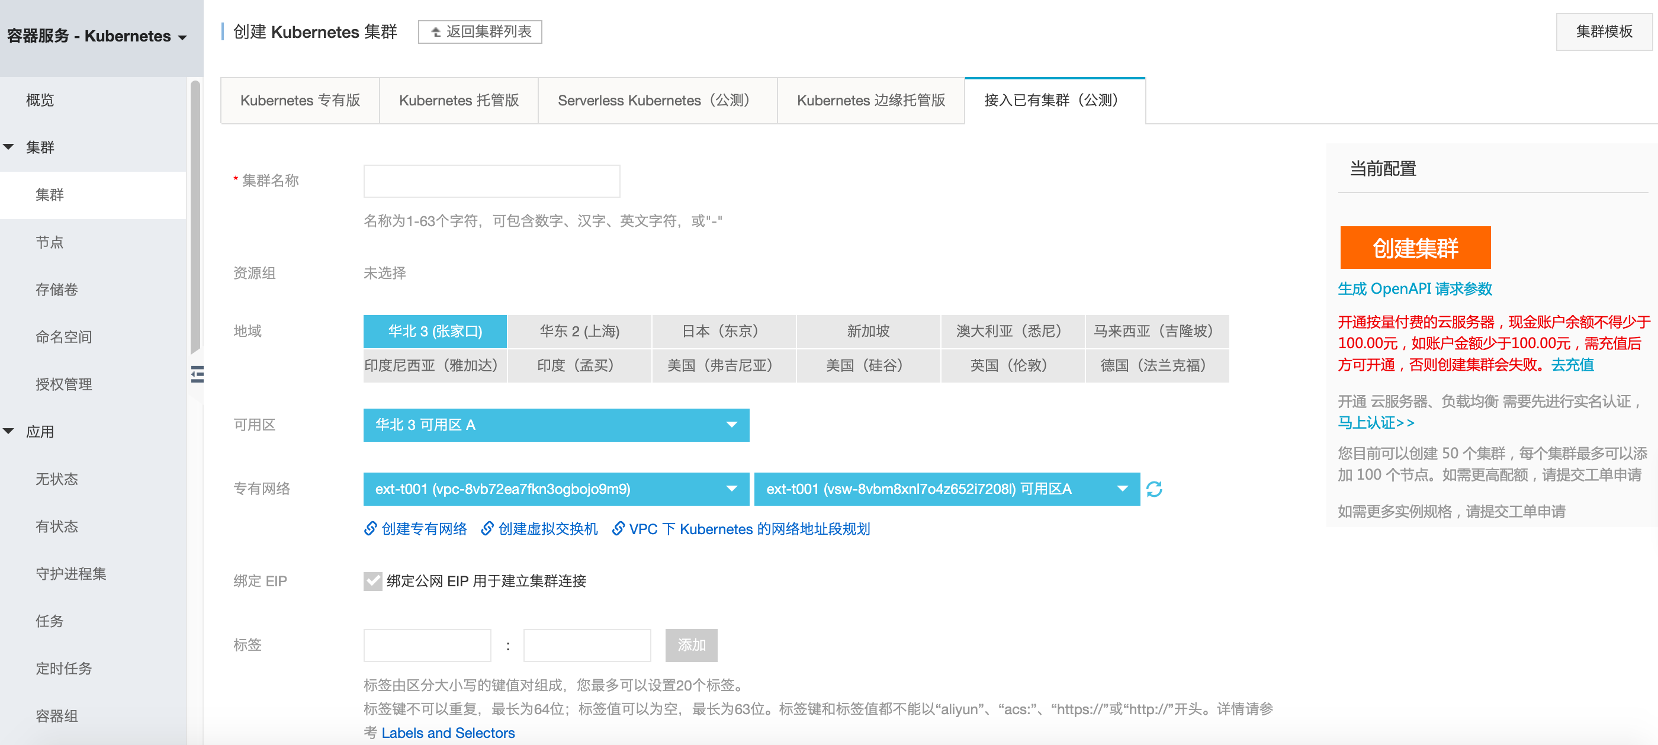
Task: Open 生成 OpenAPI 请求参数 link
Action: click(1414, 289)
